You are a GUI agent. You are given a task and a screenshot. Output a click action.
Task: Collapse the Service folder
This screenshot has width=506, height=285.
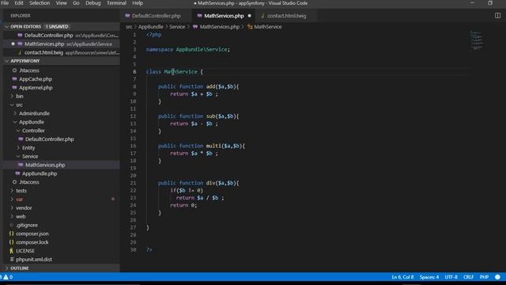[x=30, y=157]
